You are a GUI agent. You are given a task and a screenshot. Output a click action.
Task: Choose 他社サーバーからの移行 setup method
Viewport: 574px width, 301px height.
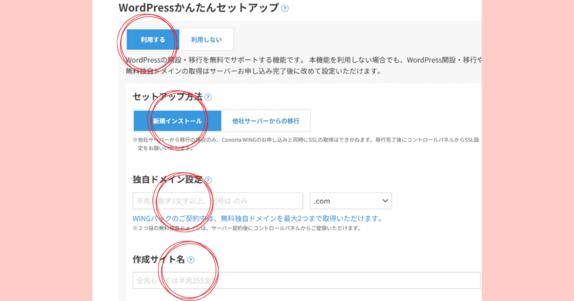[x=266, y=120]
